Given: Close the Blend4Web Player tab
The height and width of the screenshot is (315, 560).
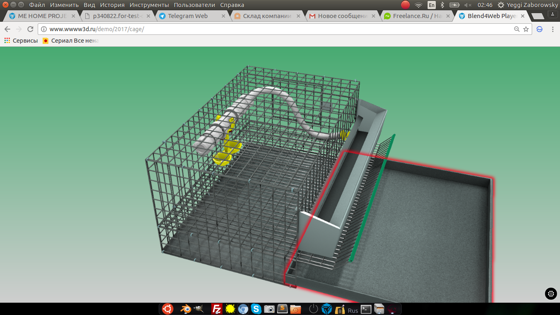Looking at the screenshot, I should 523,16.
